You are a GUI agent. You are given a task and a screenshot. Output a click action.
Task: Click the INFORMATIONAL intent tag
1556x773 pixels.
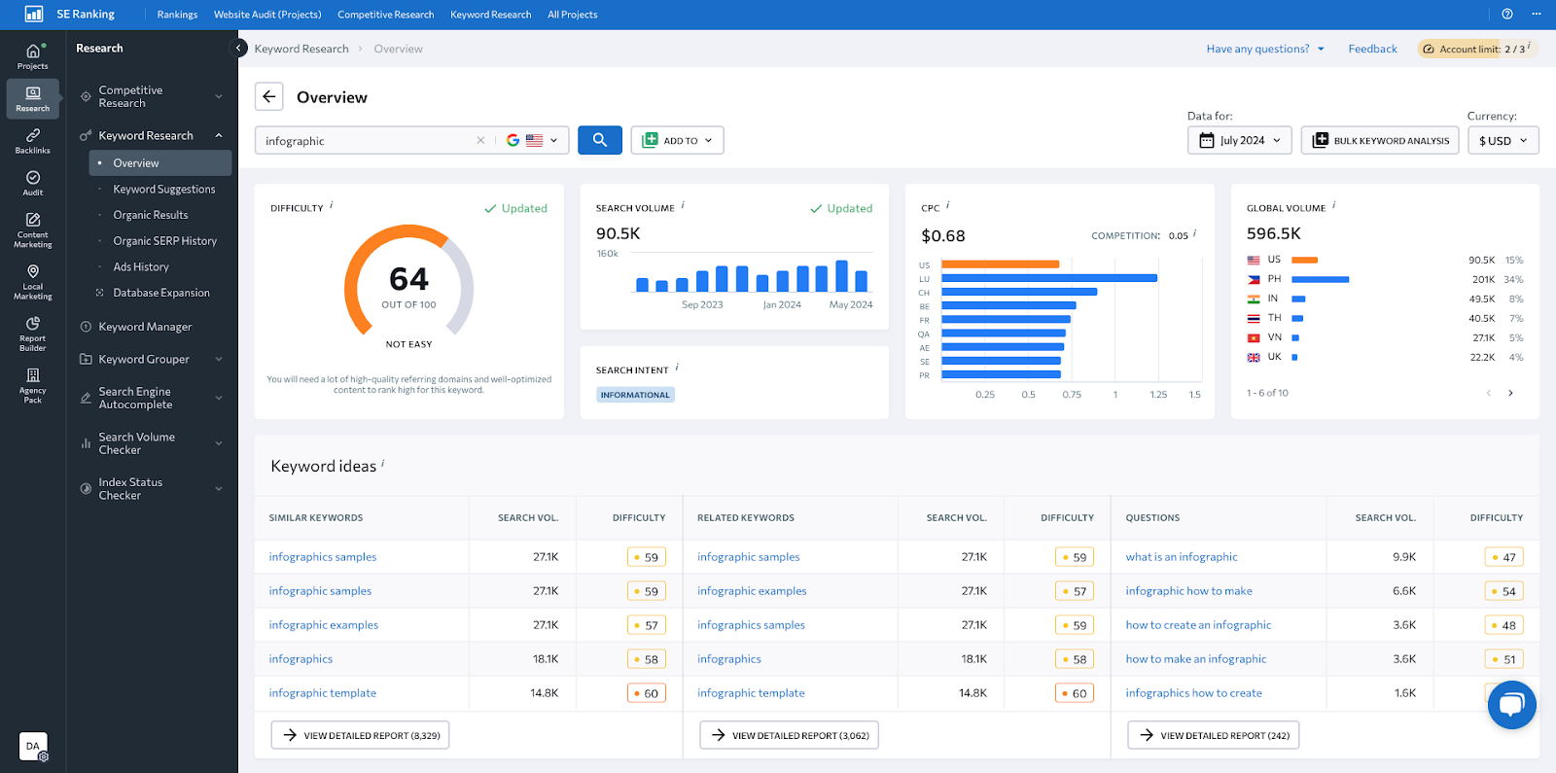(x=635, y=395)
